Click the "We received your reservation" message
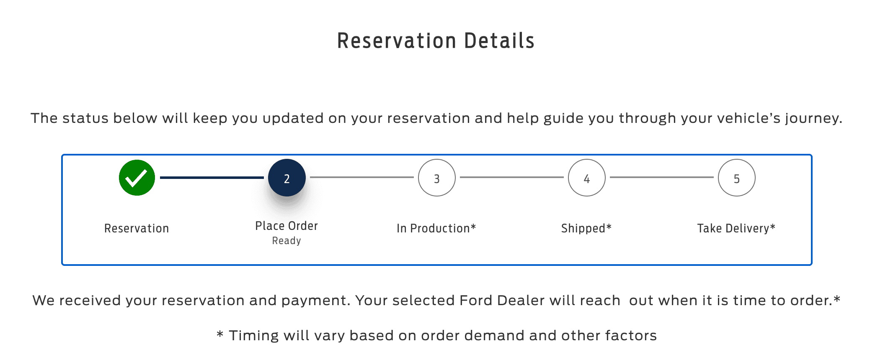The height and width of the screenshot is (362, 888). tap(436, 301)
